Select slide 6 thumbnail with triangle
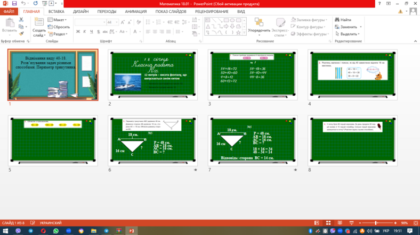This screenshot has width=420, height=235. [x=152, y=140]
